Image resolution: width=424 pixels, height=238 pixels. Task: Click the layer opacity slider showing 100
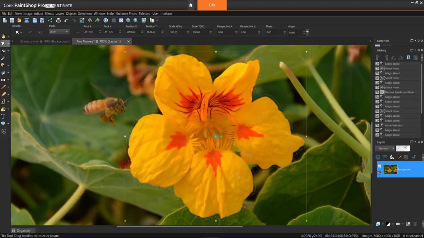pos(403,148)
